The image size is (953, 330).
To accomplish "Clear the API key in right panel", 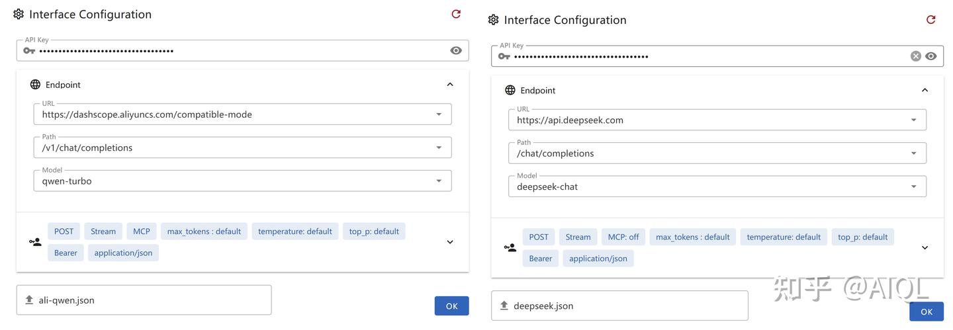I will (916, 56).
